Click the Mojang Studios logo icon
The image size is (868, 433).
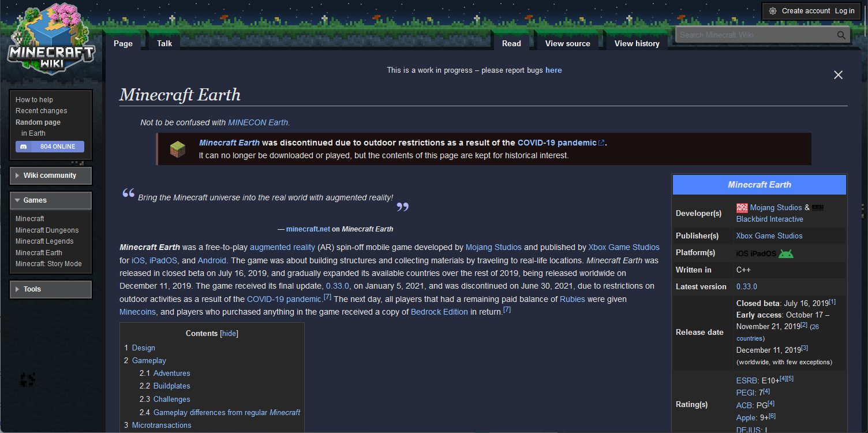742,207
